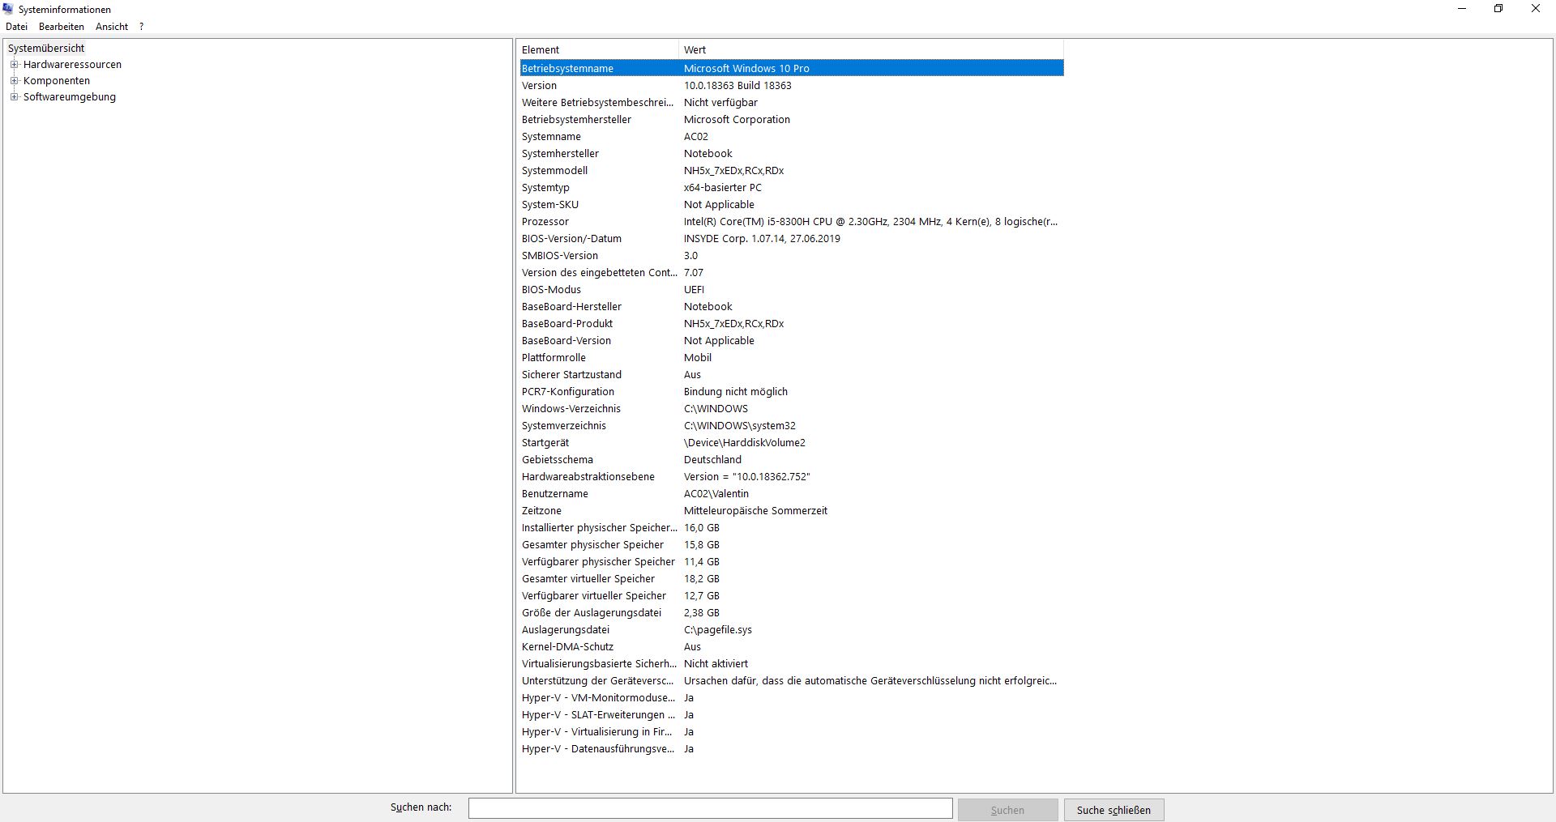Select the Gesamter virtueller Speicher row
This screenshot has height=822, width=1556.
[x=792, y=579]
